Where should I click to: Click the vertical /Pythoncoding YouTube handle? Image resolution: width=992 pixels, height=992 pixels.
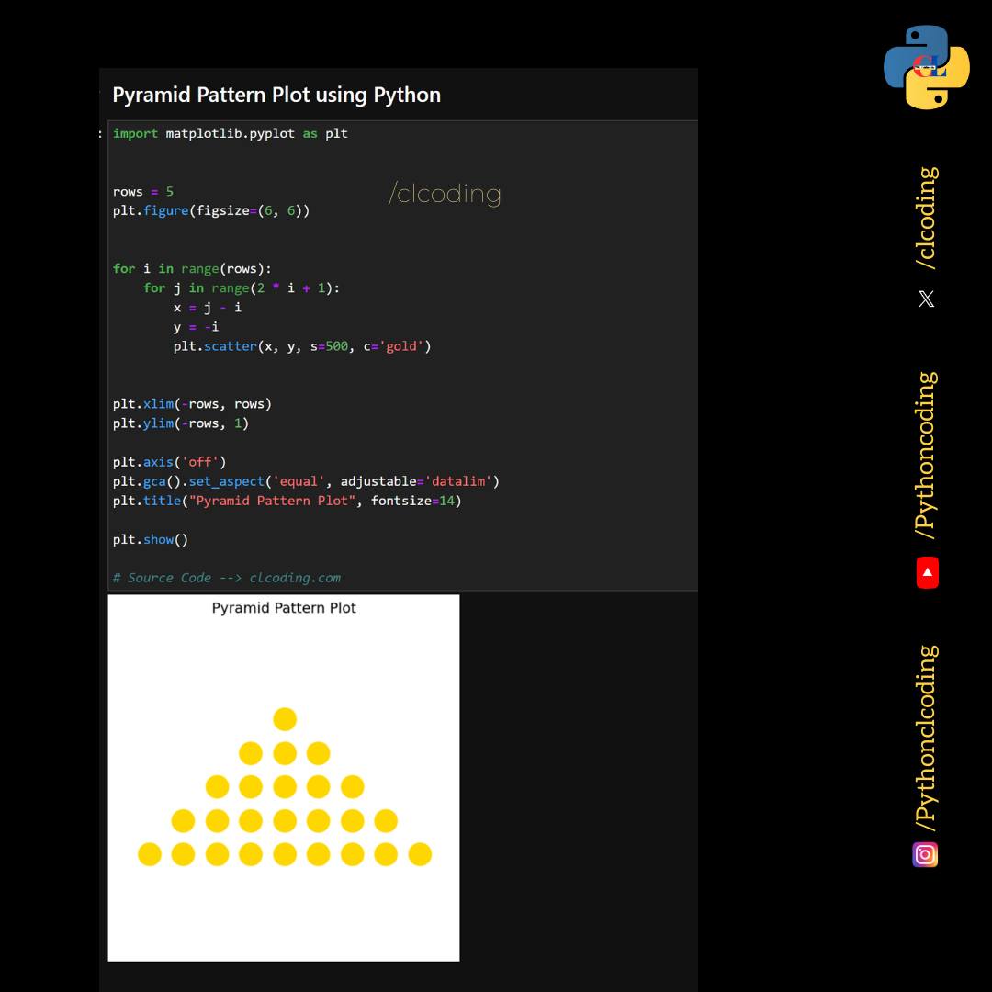pos(927,456)
